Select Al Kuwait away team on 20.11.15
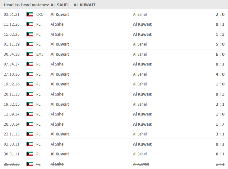Viewport: 228px width, 169px height. [x=142, y=94]
